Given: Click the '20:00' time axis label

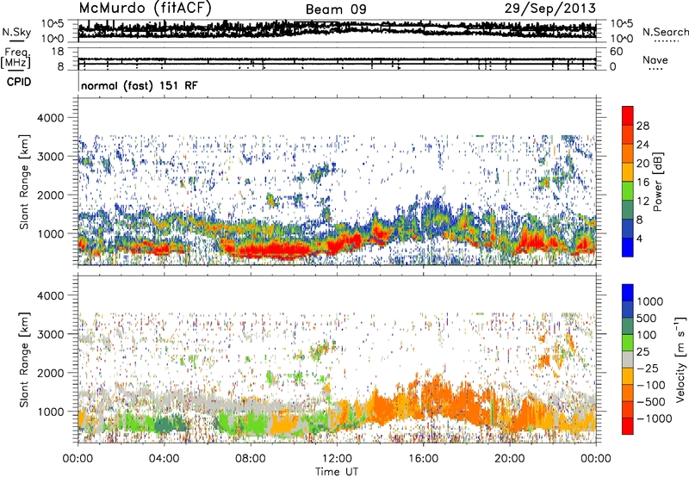Looking at the screenshot, I should tap(509, 459).
